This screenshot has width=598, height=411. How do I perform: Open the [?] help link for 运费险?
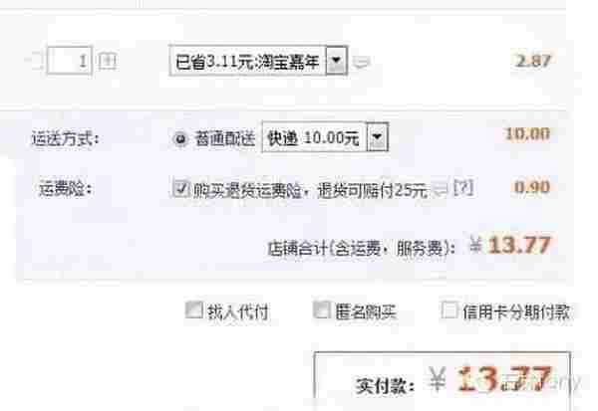pos(463,188)
